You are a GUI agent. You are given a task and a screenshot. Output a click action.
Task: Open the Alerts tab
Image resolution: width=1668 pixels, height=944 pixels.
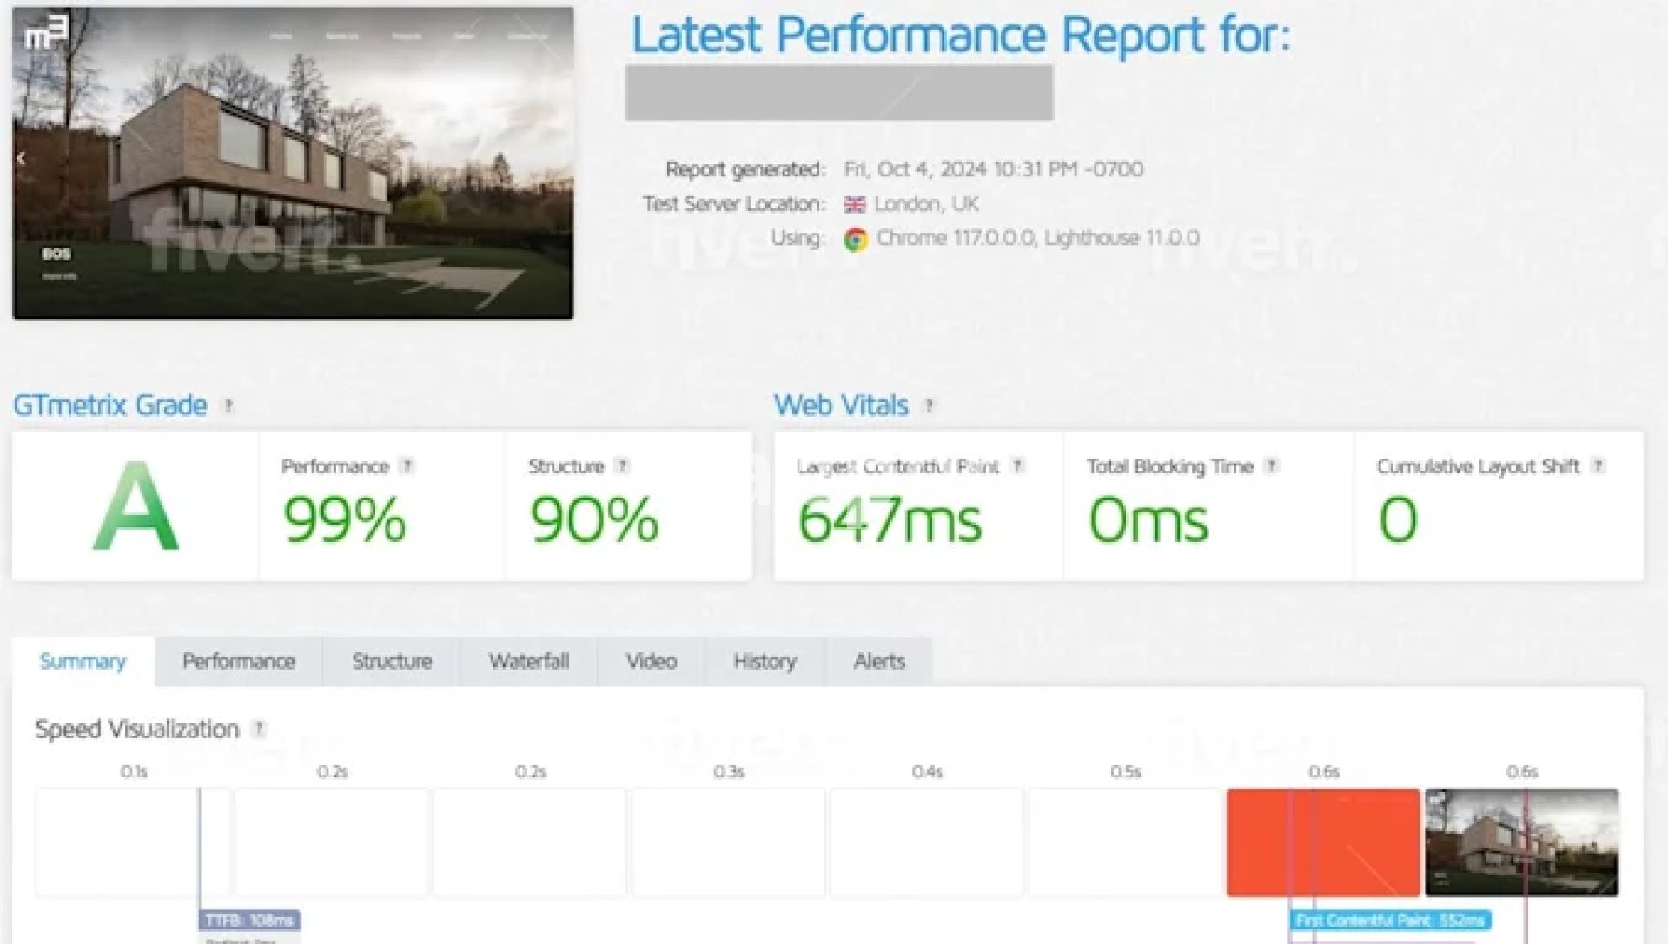point(879,662)
